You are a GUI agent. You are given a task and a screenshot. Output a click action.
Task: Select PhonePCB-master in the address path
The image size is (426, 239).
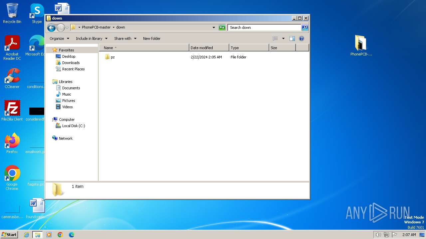(x=96, y=27)
